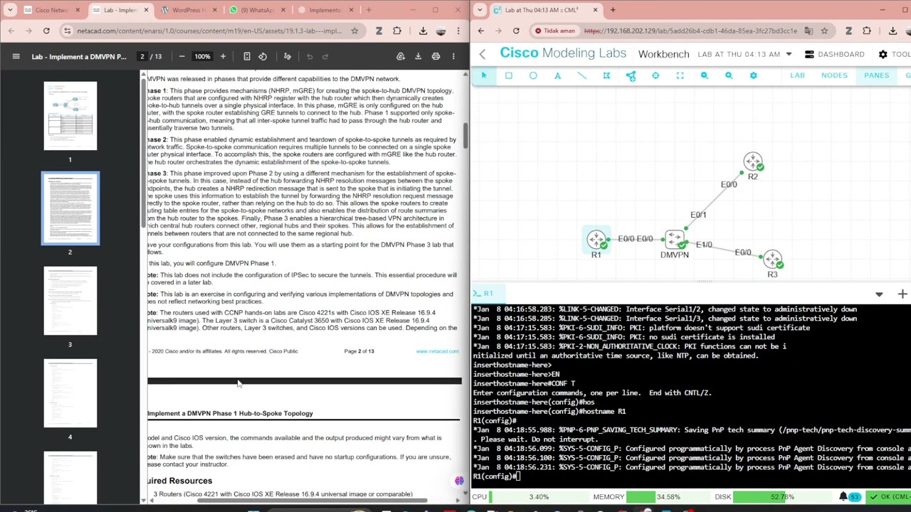This screenshot has height=512, width=911.
Task: Open the NODES tab in CML
Action: [834, 75]
